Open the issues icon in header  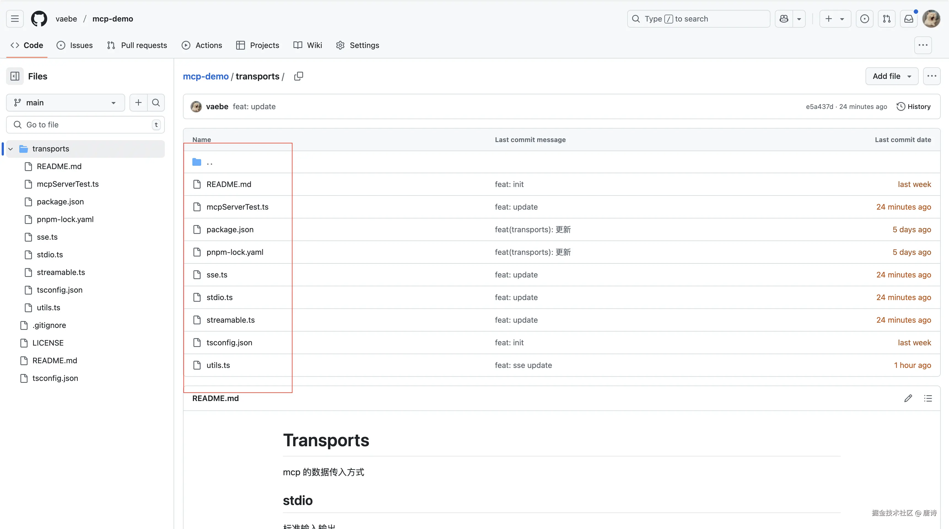click(864, 19)
